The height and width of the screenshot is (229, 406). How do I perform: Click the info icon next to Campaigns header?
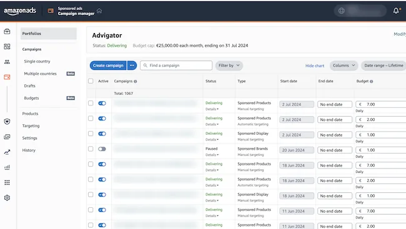(136, 81)
